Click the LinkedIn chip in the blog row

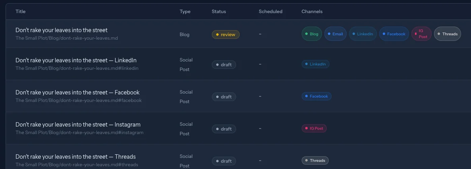[362, 34]
